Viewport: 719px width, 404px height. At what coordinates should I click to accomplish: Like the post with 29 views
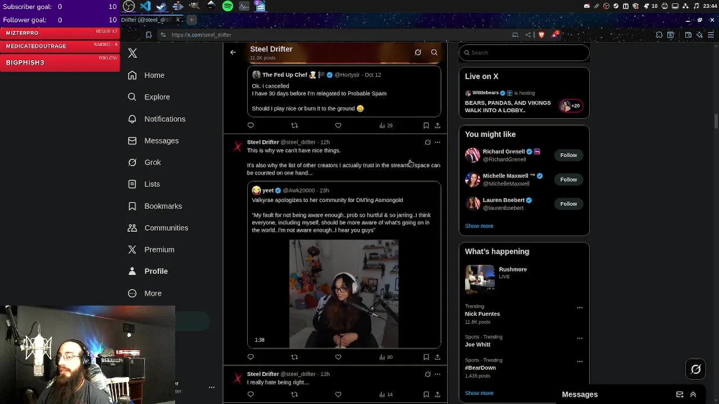click(338, 125)
